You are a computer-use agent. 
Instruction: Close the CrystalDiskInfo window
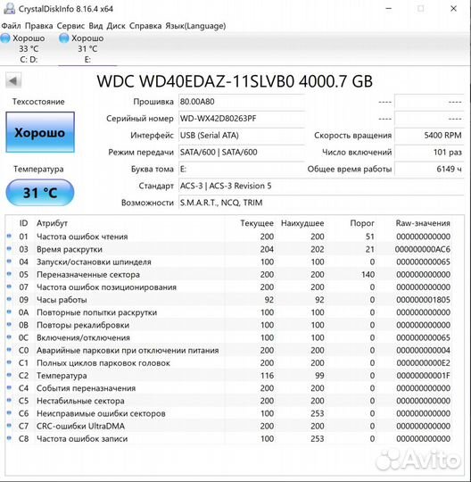pos(453,9)
